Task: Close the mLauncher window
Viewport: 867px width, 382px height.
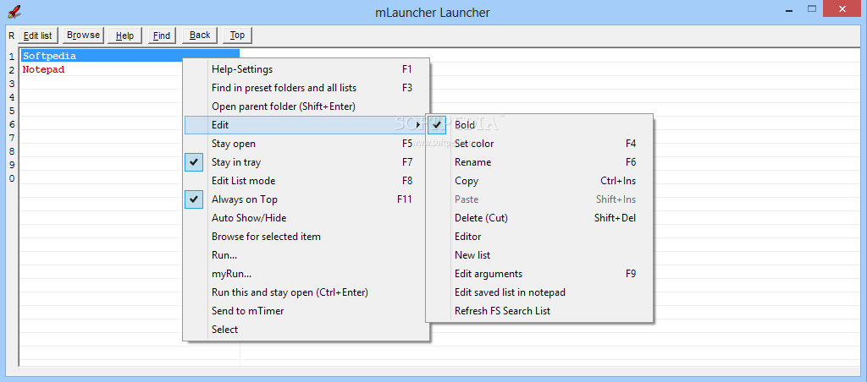Action: 842,8
